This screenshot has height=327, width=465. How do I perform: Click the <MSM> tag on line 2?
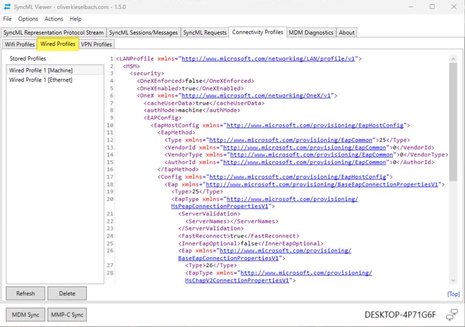click(x=131, y=66)
